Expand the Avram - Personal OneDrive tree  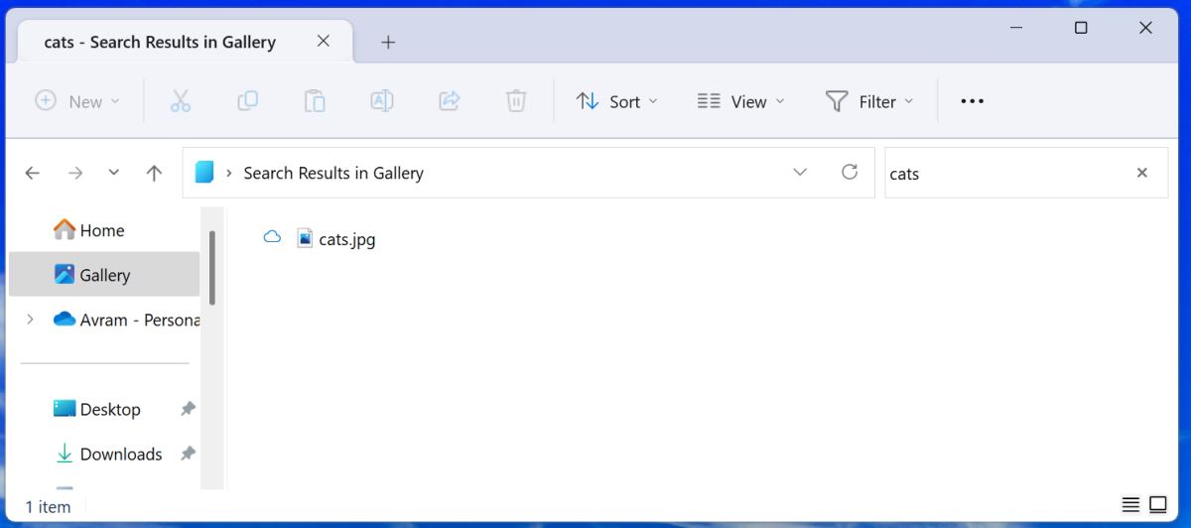point(30,319)
